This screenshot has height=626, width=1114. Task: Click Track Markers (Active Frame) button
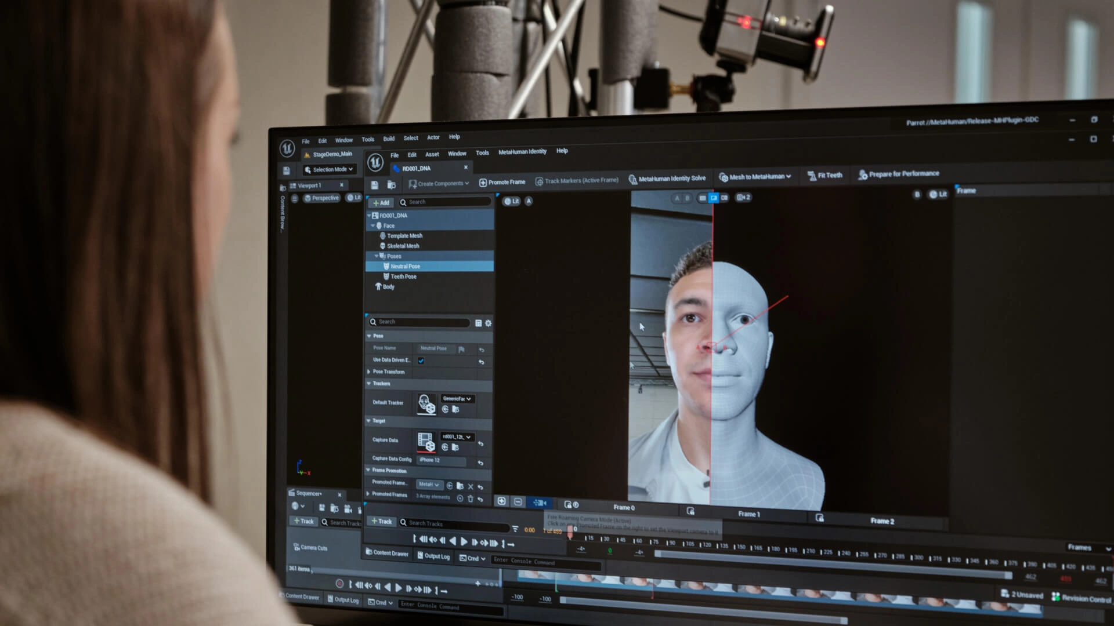[577, 181]
